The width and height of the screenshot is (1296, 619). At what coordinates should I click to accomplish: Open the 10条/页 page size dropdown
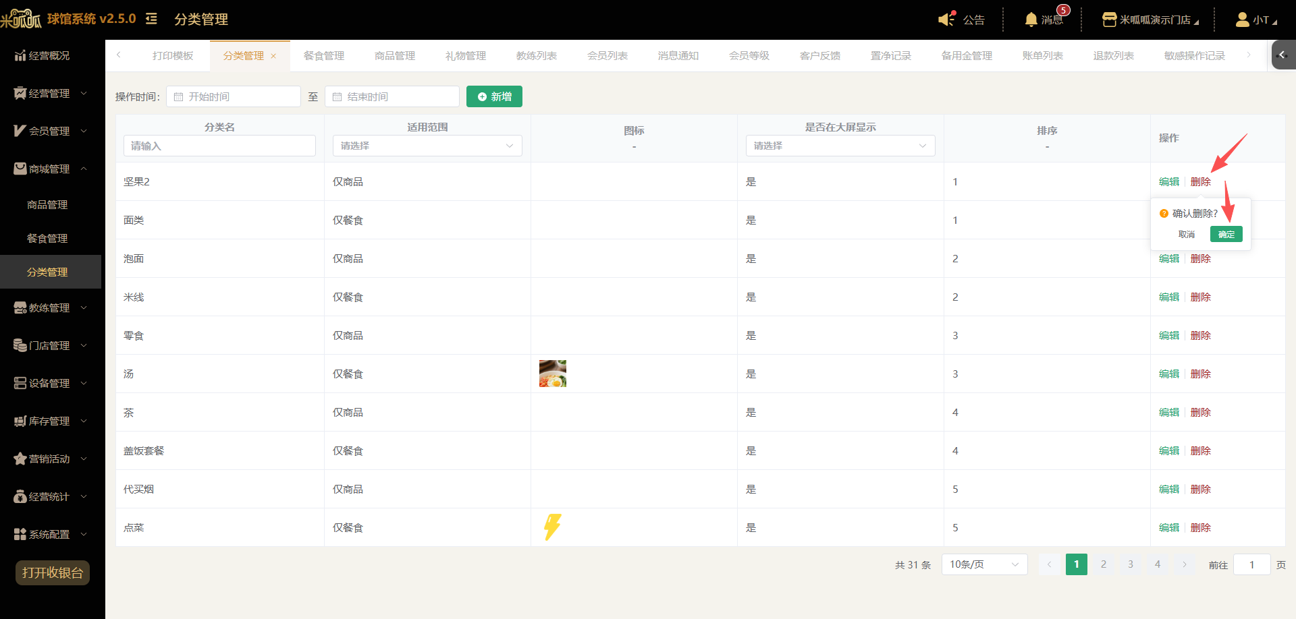coord(985,564)
